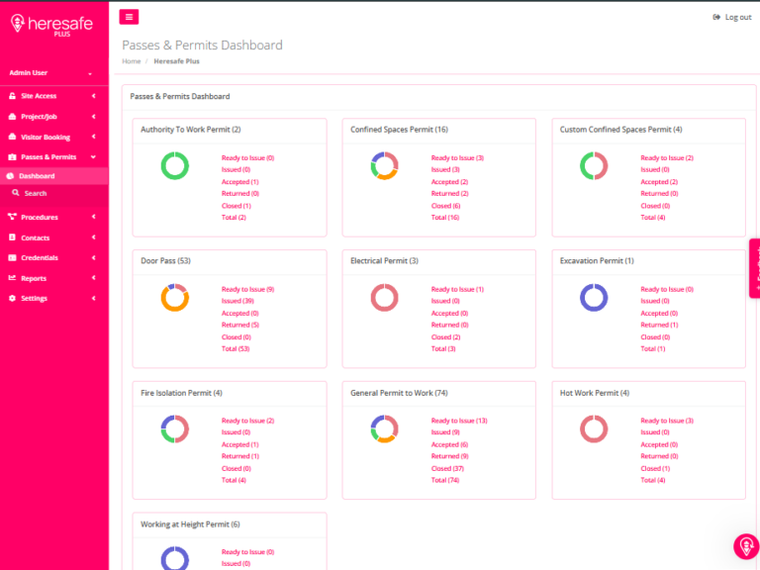Screen dimensions: 760x570
Task: Open General Permit to Work Closed (37)
Action: 447,469
